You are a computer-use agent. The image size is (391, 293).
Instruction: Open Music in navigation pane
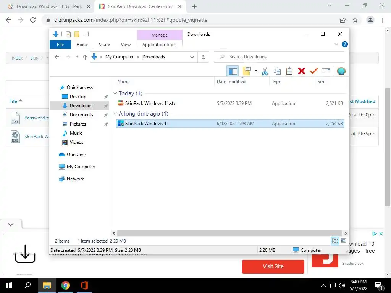click(x=76, y=133)
